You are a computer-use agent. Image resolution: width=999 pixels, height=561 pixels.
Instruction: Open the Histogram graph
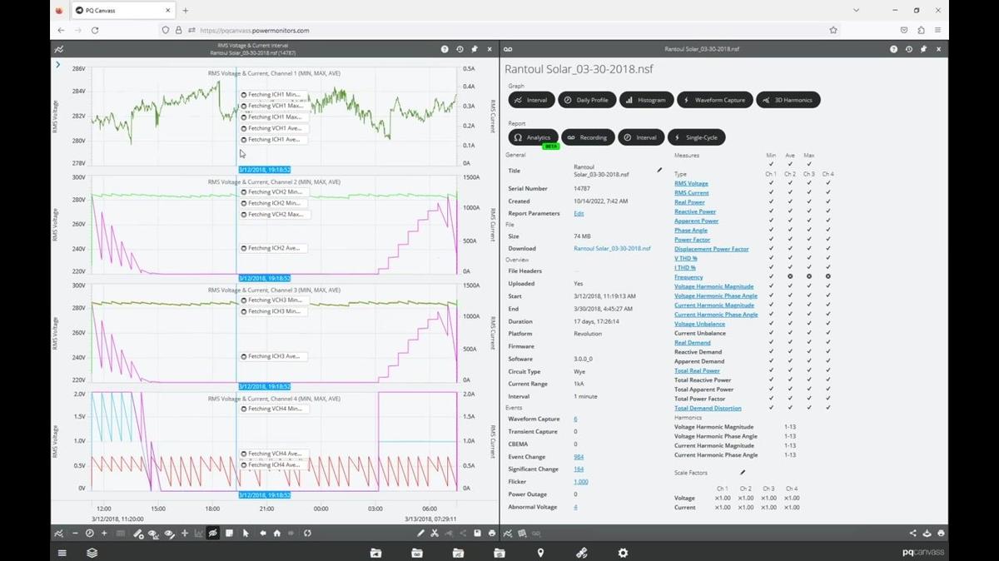coord(646,100)
